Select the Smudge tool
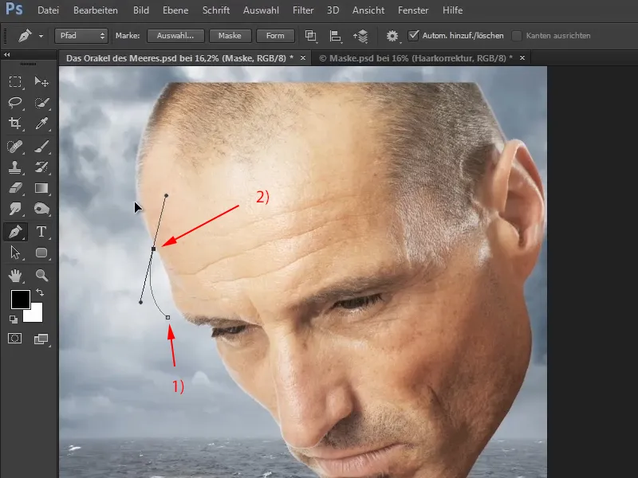Image resolution: width=638 pixels, height=478 pixels. (x=15, y=209)
